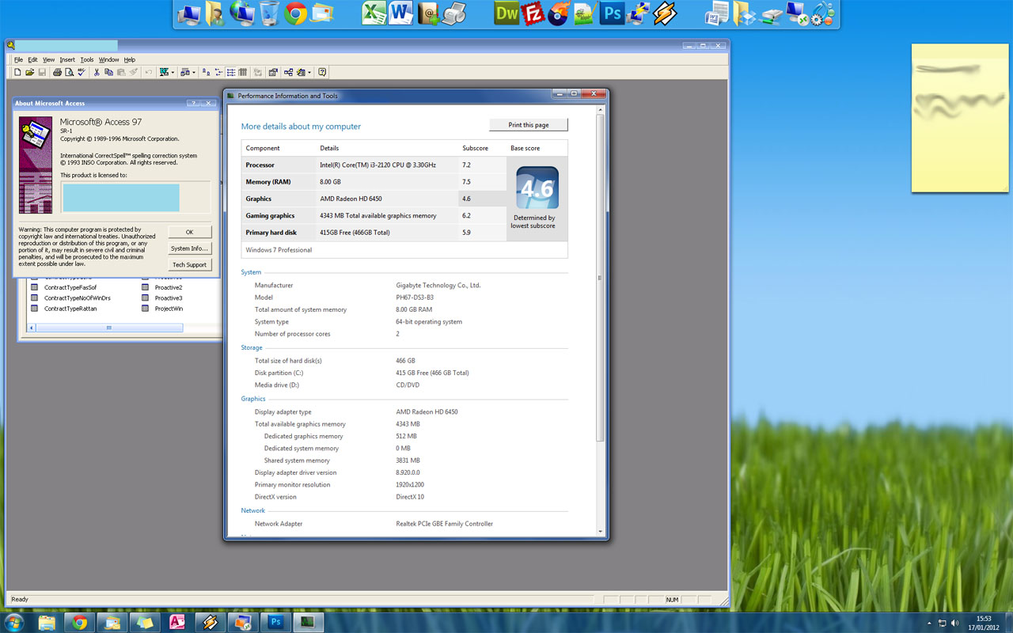Open the Tools menu in Access
The height and width of the screenshot is (633, 1013).
(87, 59)
